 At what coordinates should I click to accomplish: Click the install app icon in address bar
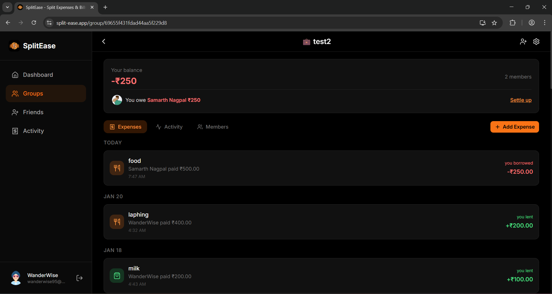482,23
